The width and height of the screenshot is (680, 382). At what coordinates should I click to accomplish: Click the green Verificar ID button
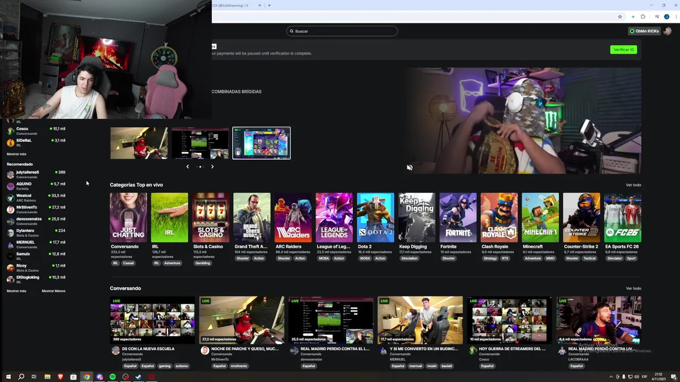click(x=623, y=49)
